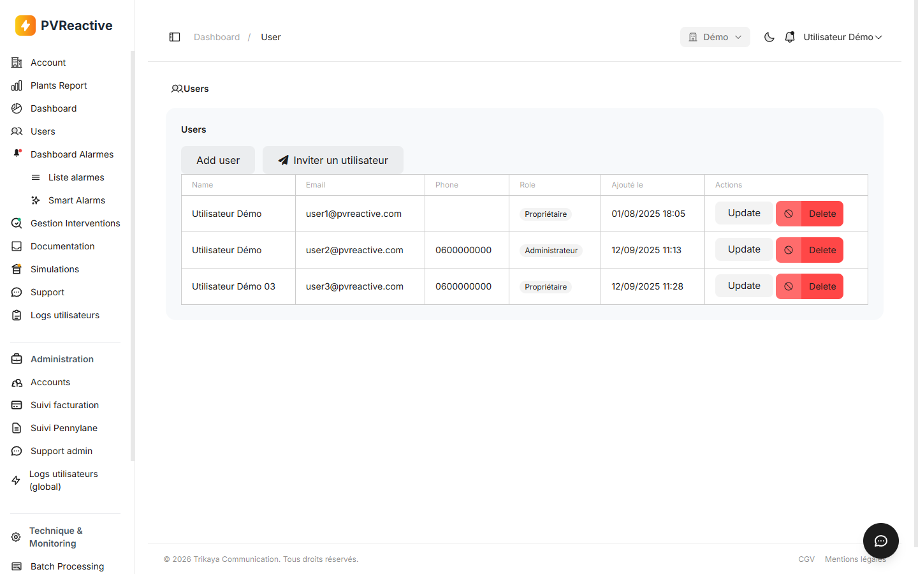Update the user1@pvreactive.com user
This screenshot has width=918, height=574.
tap(744, 213)
